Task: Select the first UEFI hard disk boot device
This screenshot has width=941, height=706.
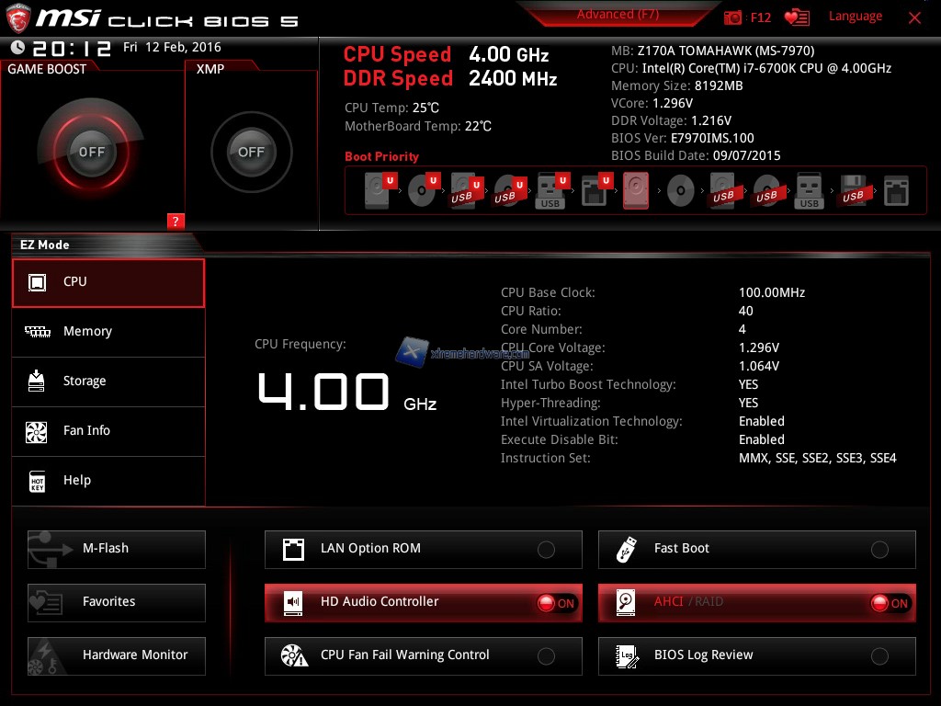Action: click(379, 191)
